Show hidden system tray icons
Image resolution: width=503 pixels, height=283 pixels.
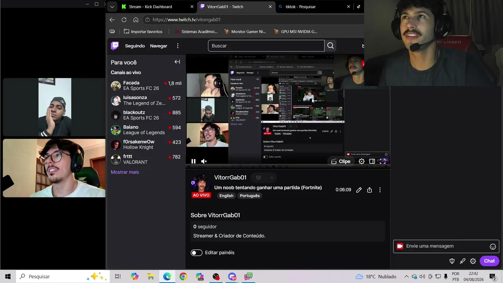pyautogui.click(x=406, y=276)
